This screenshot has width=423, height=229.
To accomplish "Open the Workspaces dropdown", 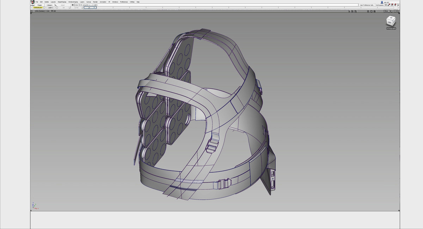I will [380, 5].
